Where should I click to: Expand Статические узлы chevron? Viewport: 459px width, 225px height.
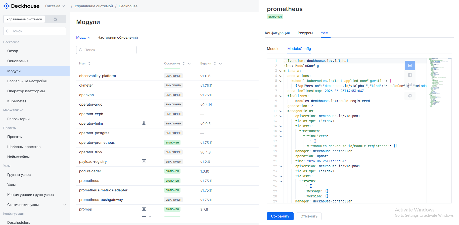(65, 205)
